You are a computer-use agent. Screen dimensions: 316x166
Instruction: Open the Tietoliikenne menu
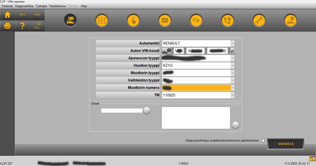pos(57,6)
